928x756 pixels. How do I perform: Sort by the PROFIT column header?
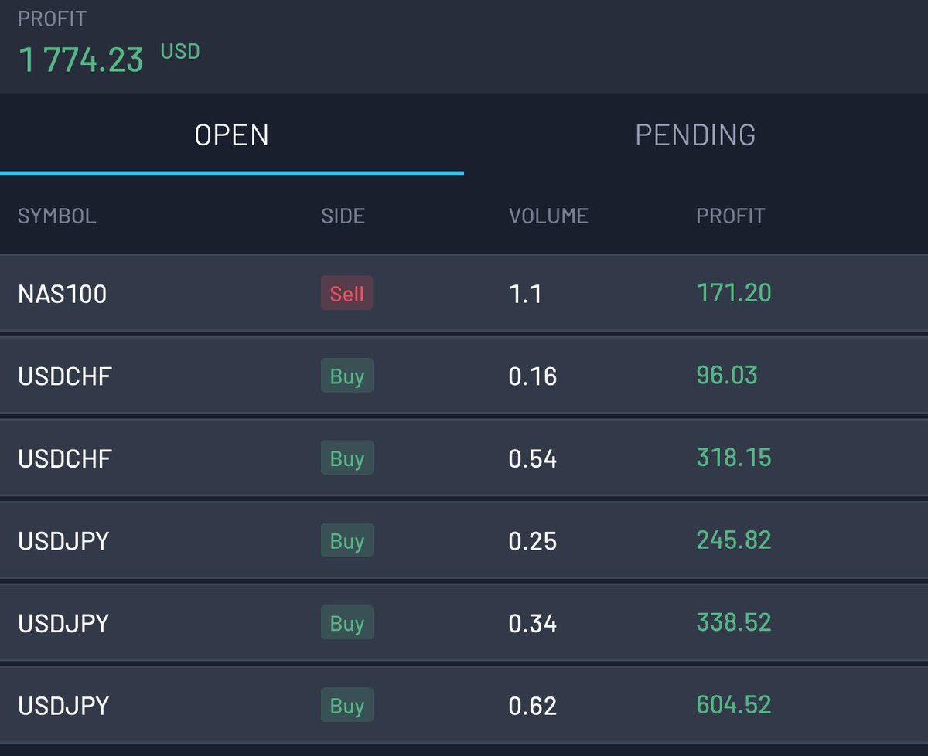pyautogui.click(x=730, y=216)
